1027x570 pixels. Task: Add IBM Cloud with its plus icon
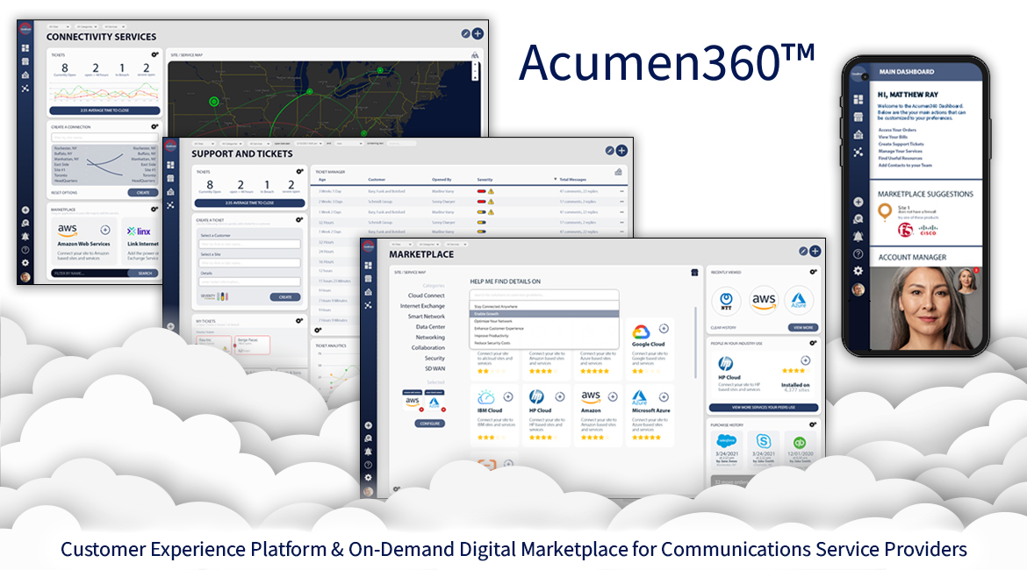click(507, 396)
